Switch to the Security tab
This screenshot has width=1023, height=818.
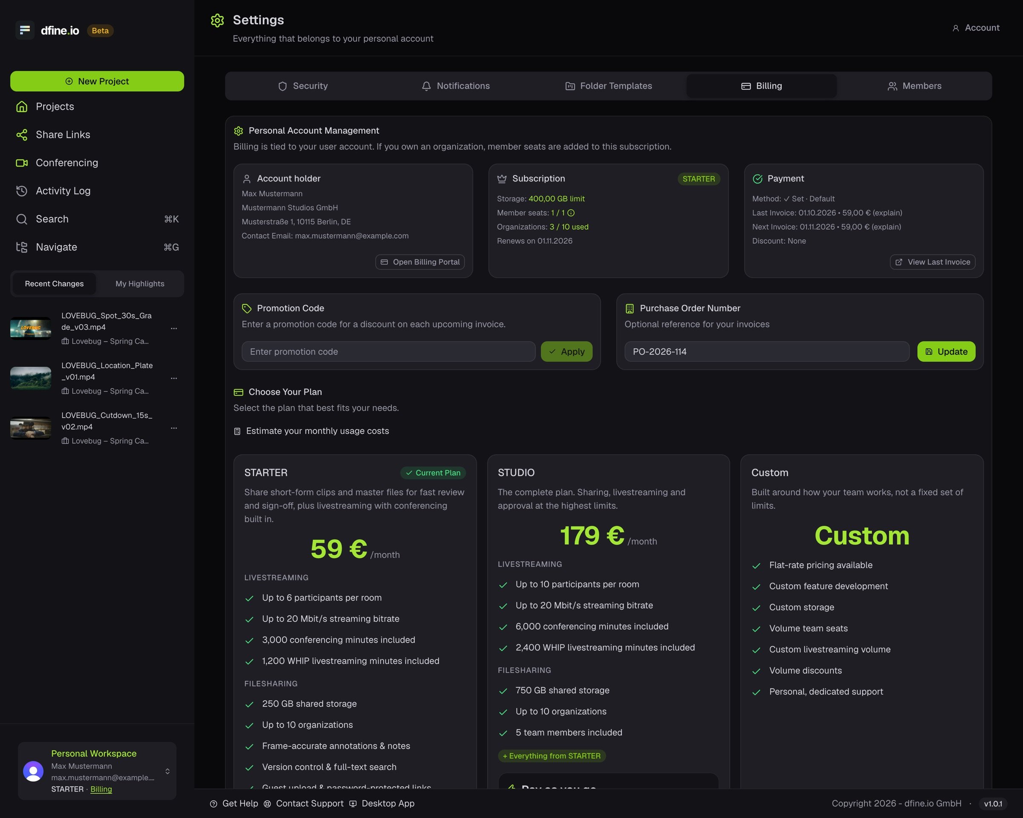tap(303, 86)
